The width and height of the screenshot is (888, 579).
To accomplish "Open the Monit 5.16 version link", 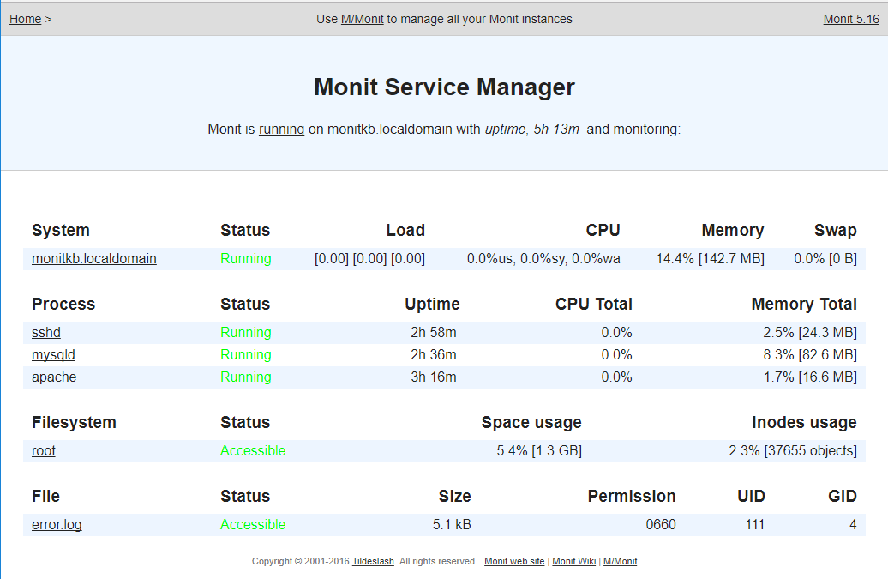I will click(x=850, y=18).
